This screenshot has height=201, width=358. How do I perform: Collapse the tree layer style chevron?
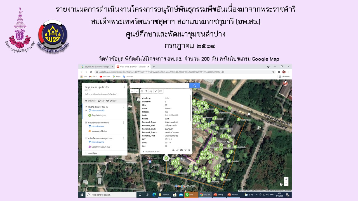(x=86, y=111)
